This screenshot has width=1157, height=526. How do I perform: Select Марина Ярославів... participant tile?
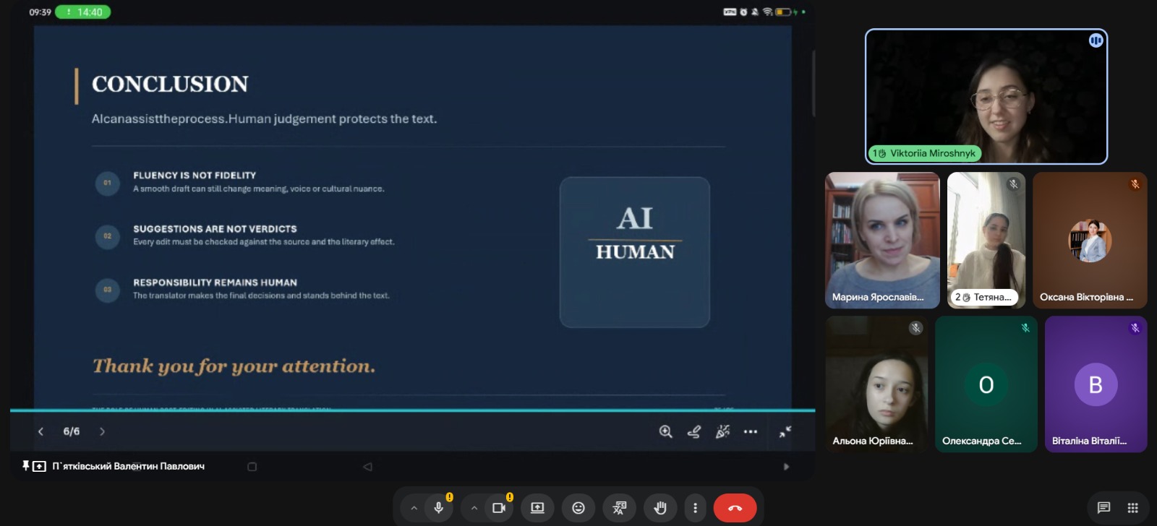(882, 240)
